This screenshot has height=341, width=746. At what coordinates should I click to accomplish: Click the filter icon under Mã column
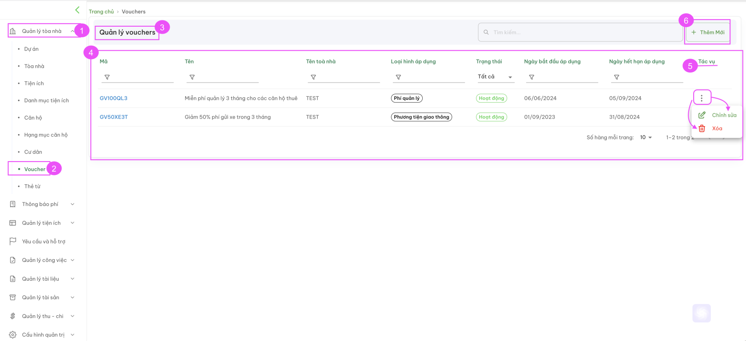(107, 77)
